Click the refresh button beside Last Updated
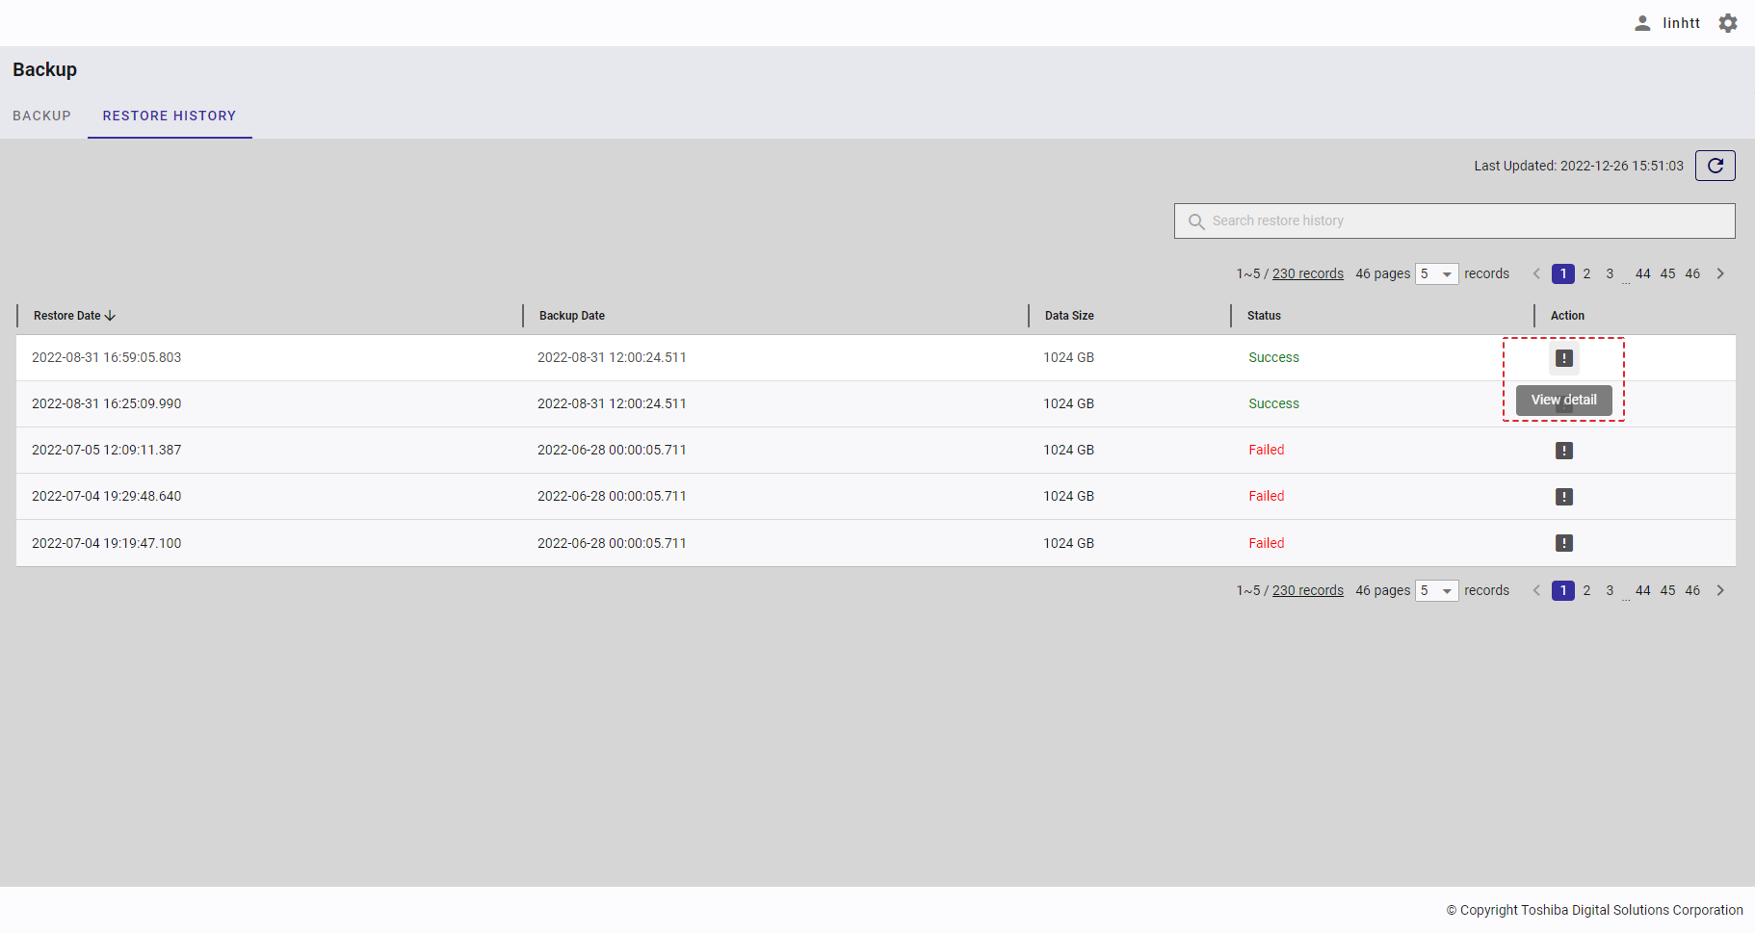1755x933 pixels. point(1715,166)
